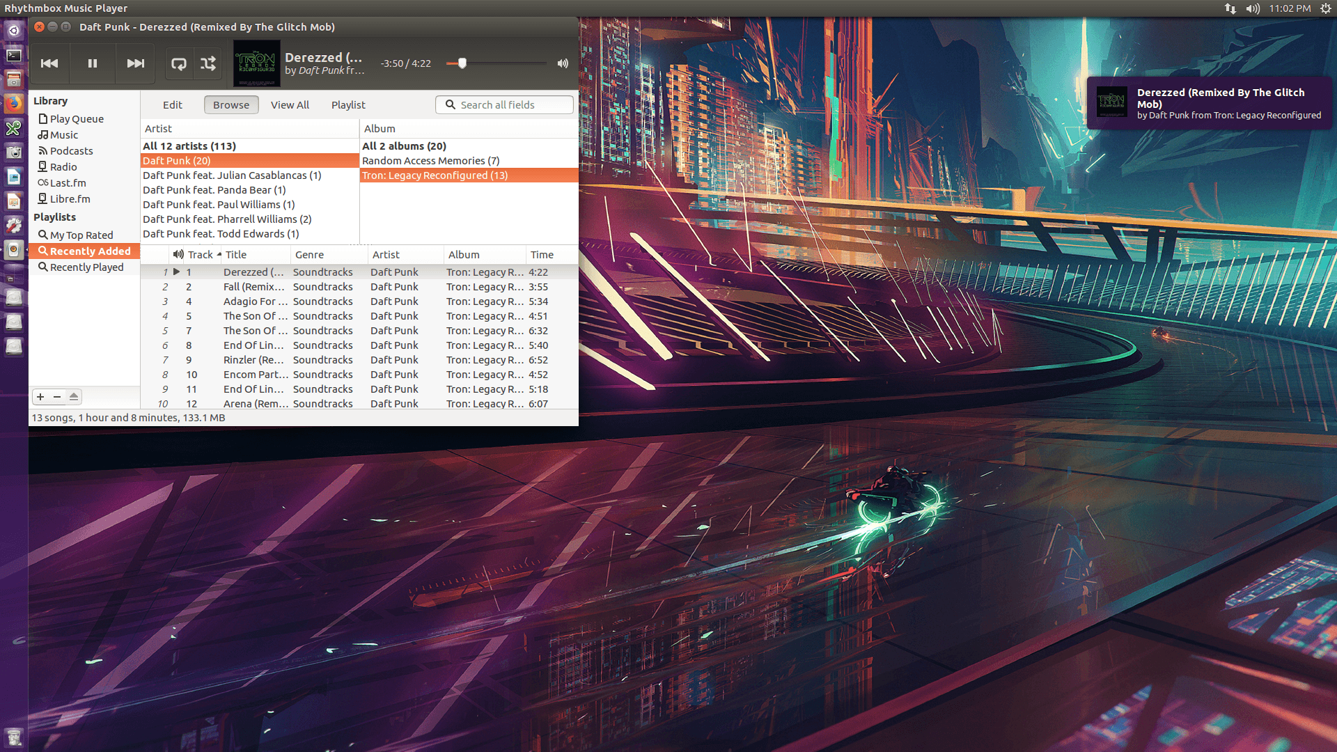This screenshot has width=1337, height=752.
Task: Select Random Access Memories album
Action: 469,161
